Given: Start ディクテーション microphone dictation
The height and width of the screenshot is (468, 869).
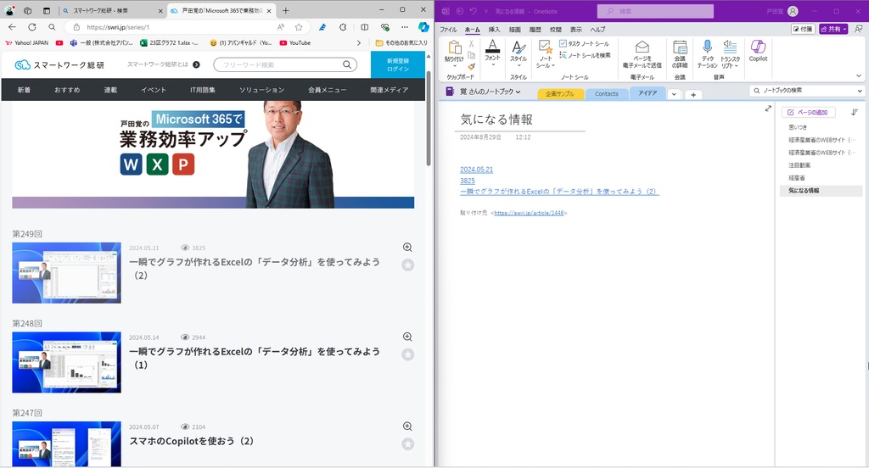Looking at the screenshot, I should [x=707, y=47].
